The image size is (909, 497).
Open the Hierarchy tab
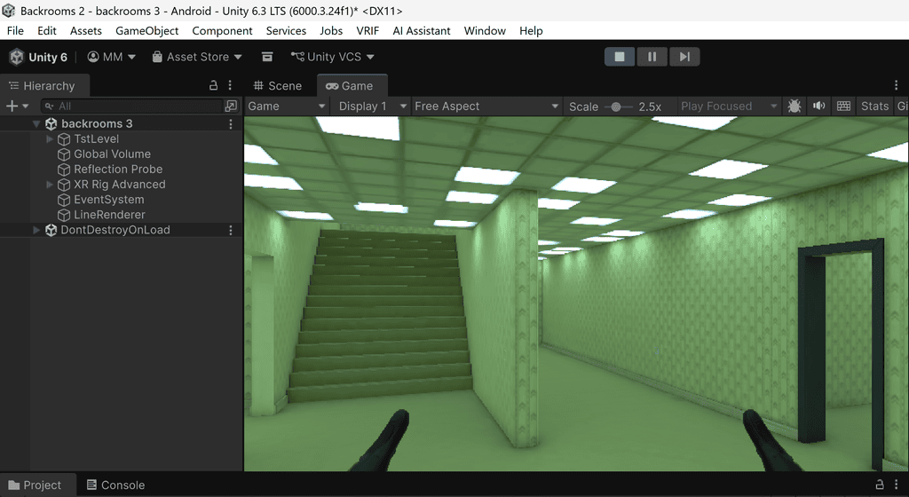click(43, 86)
